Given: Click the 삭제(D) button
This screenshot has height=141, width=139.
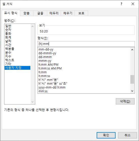Looking at the screenshot, I should (125, 101).
